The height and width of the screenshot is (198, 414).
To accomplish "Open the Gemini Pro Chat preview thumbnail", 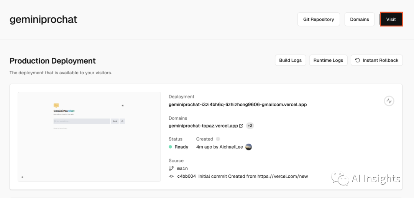I will click(89, 137).
